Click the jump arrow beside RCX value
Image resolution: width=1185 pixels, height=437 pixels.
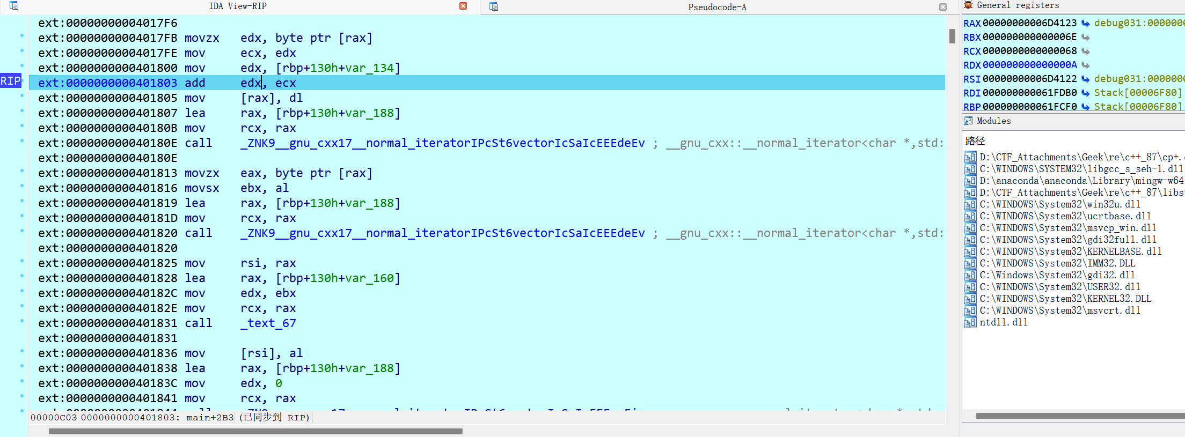click(x=1085, y=51)
